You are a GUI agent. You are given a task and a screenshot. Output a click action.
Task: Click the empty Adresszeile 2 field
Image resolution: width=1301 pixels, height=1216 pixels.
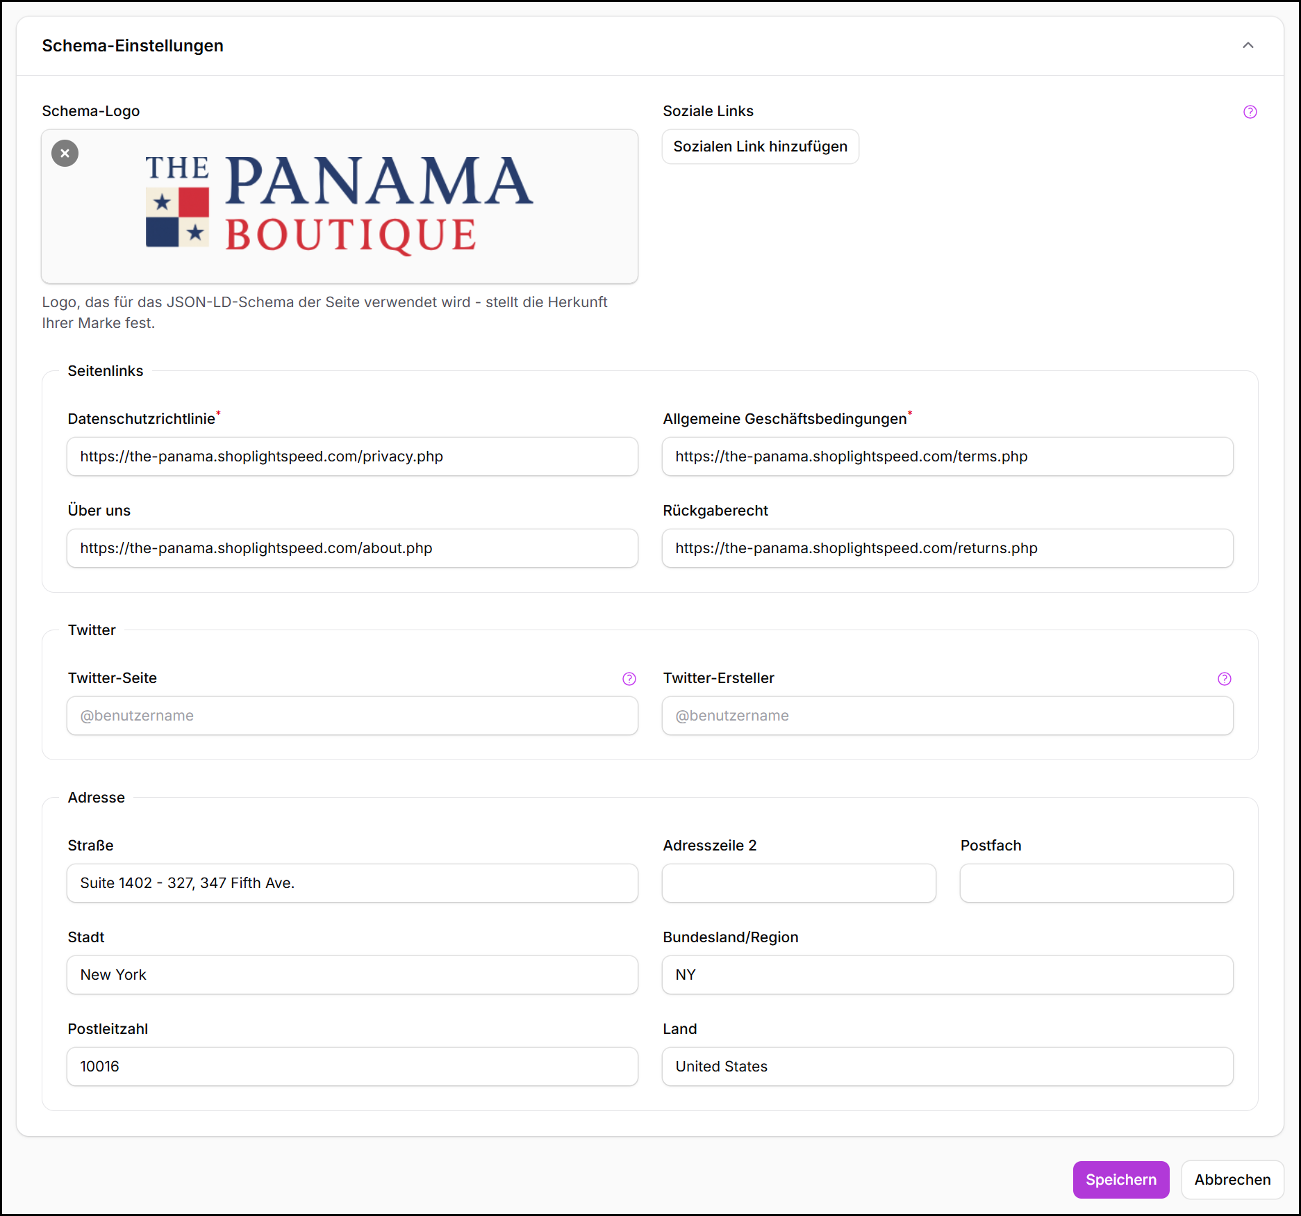[x=798, y=883]
